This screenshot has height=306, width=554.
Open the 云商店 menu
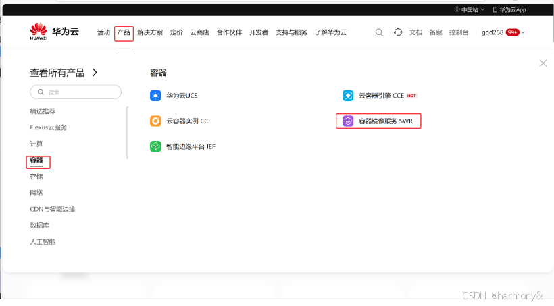click(199, 32)
